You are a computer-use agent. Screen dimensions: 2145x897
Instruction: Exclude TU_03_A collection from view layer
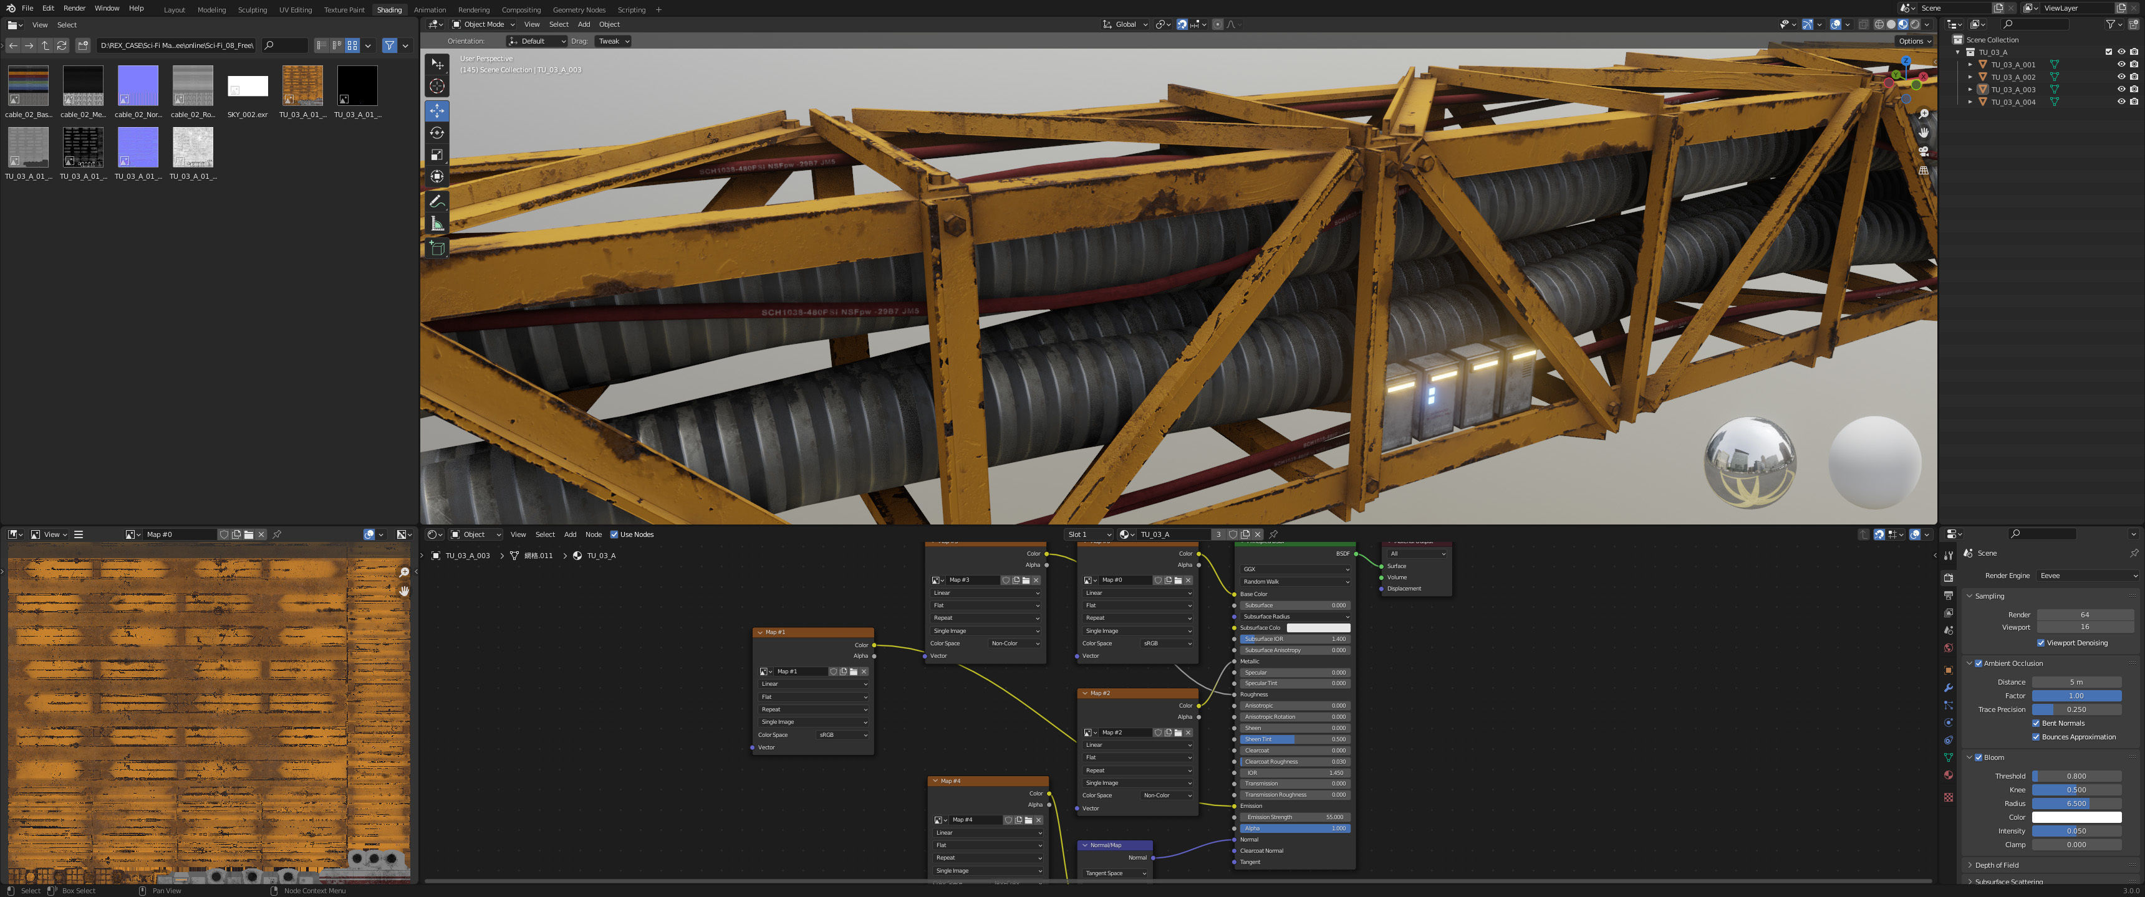tap(2109, 52)
